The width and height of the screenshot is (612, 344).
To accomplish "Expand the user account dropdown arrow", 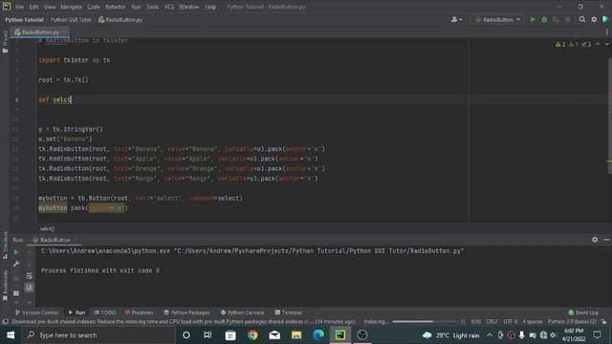I will (x=461, y=19).
